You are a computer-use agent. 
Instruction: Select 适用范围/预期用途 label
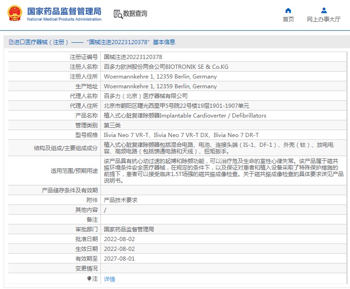point(74,171)
